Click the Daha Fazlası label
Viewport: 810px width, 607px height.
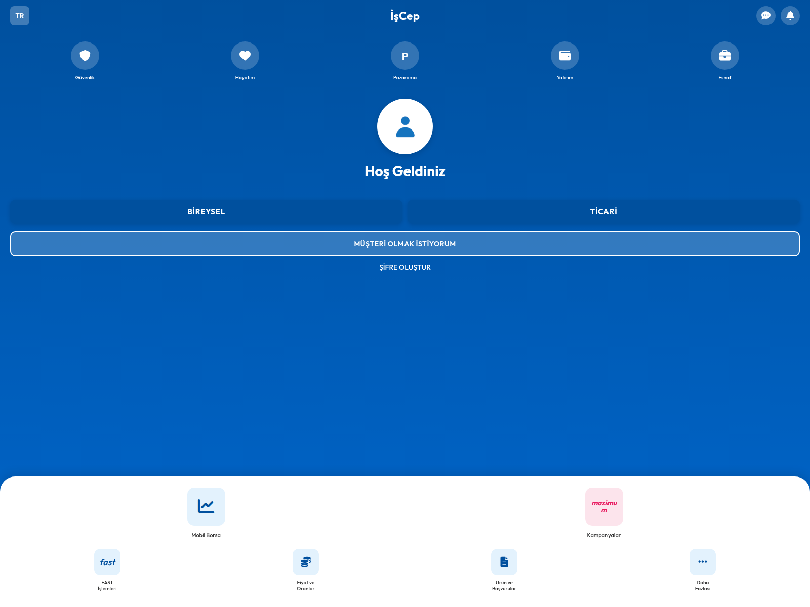click(703, 586)
